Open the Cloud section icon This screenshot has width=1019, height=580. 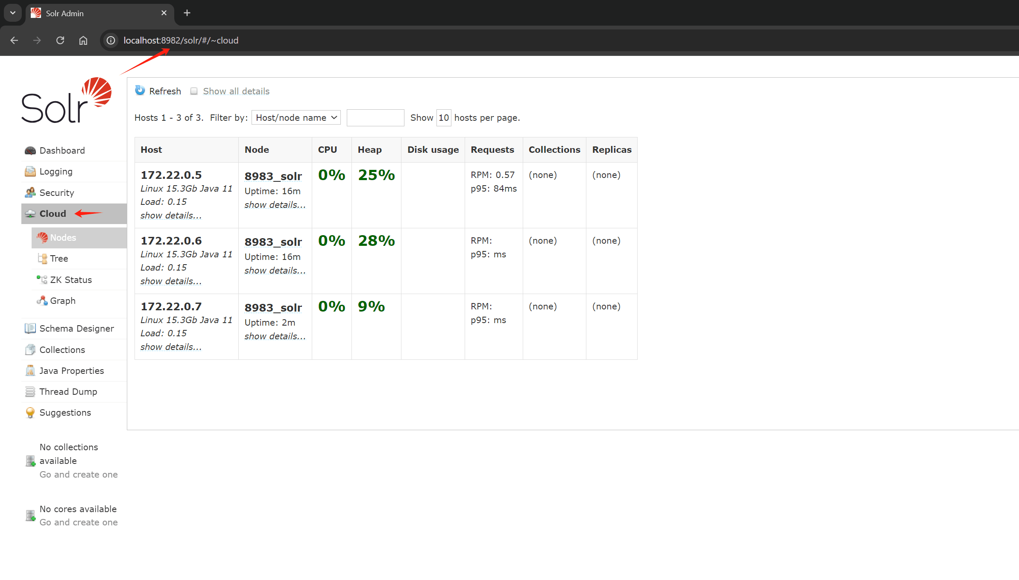click(x=31, y=213)
